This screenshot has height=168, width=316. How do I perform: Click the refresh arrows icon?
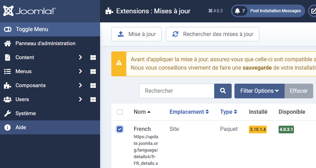click(175, 34)
